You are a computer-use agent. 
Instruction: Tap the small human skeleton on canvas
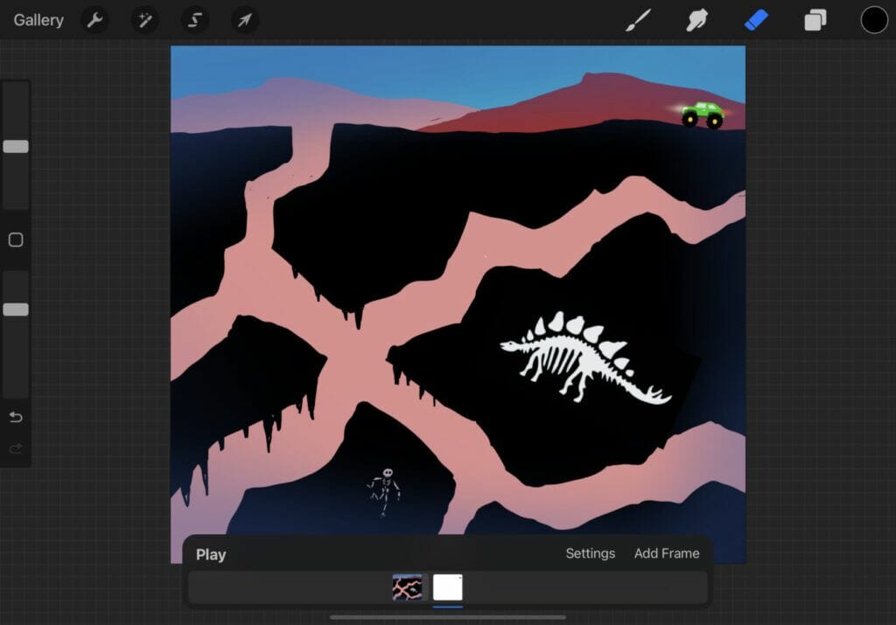point(384,491)
